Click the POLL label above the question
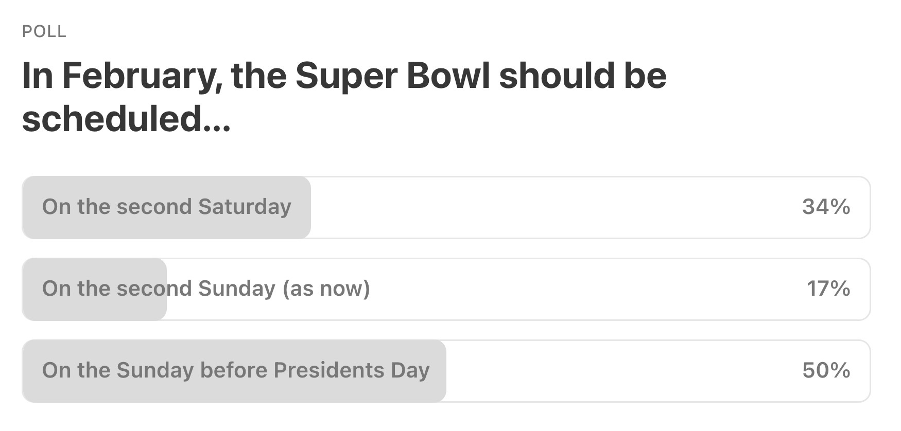 [x=44, y=32]
